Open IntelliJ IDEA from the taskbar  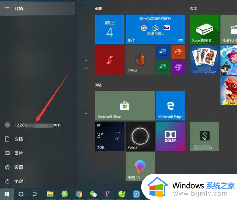click(108, 194)
